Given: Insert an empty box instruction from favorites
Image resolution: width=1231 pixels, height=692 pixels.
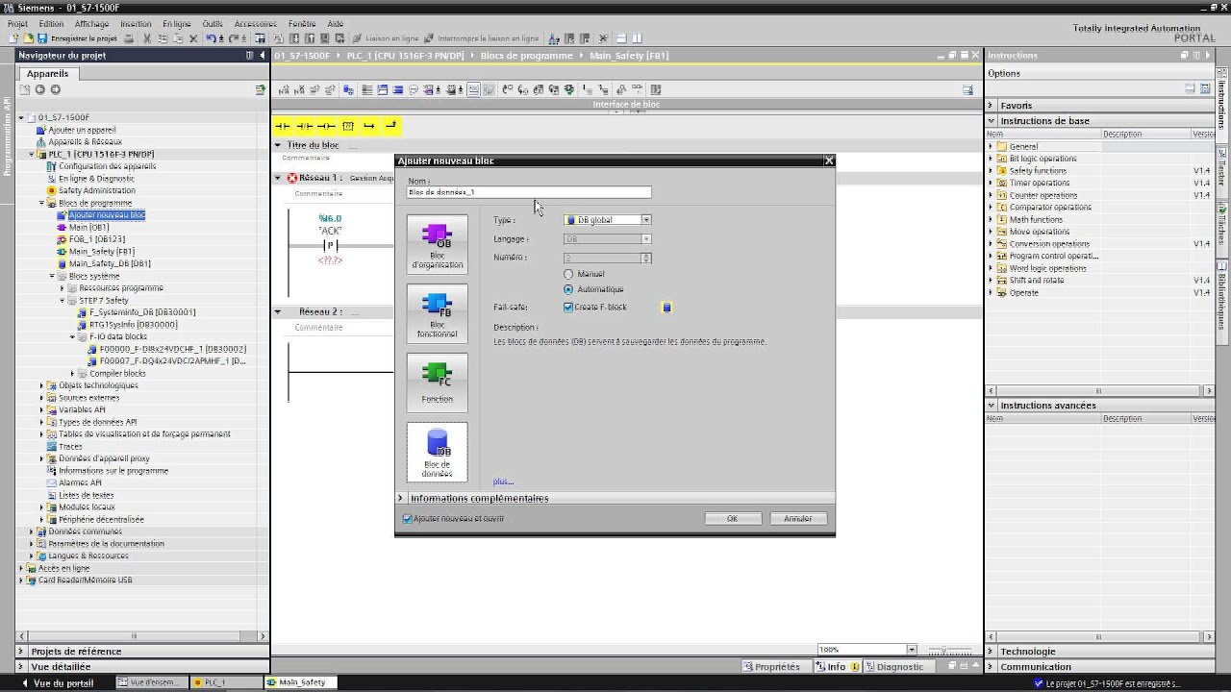Looking at the screenshot, I should tap(348, 126).
